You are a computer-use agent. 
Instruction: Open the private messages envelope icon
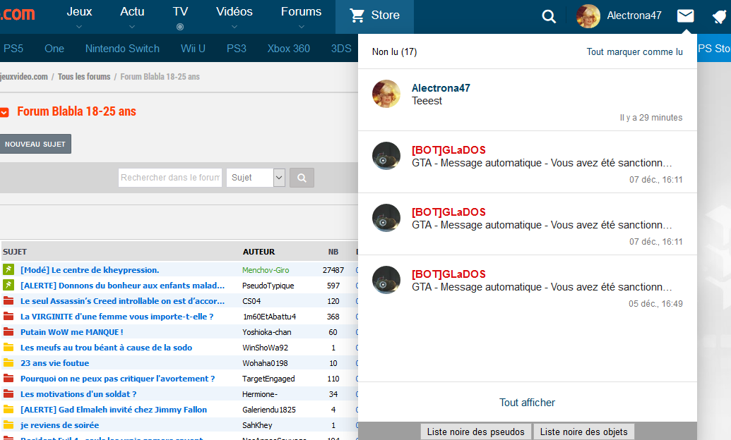(685, 16)
